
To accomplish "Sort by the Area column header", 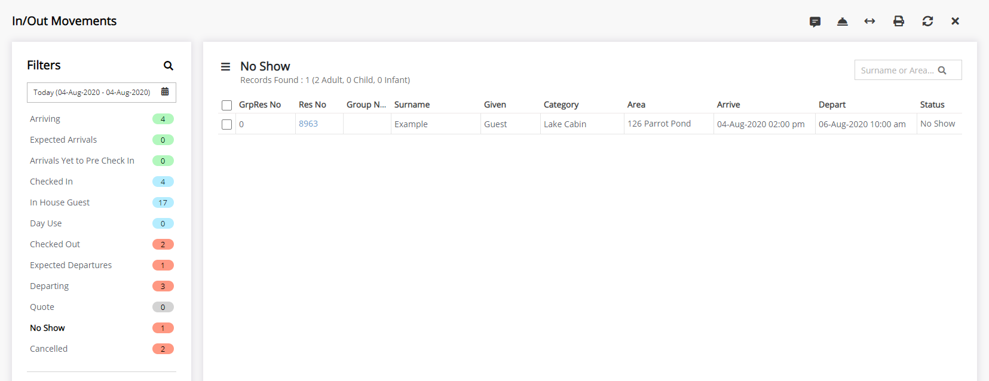I will point(636,105).
